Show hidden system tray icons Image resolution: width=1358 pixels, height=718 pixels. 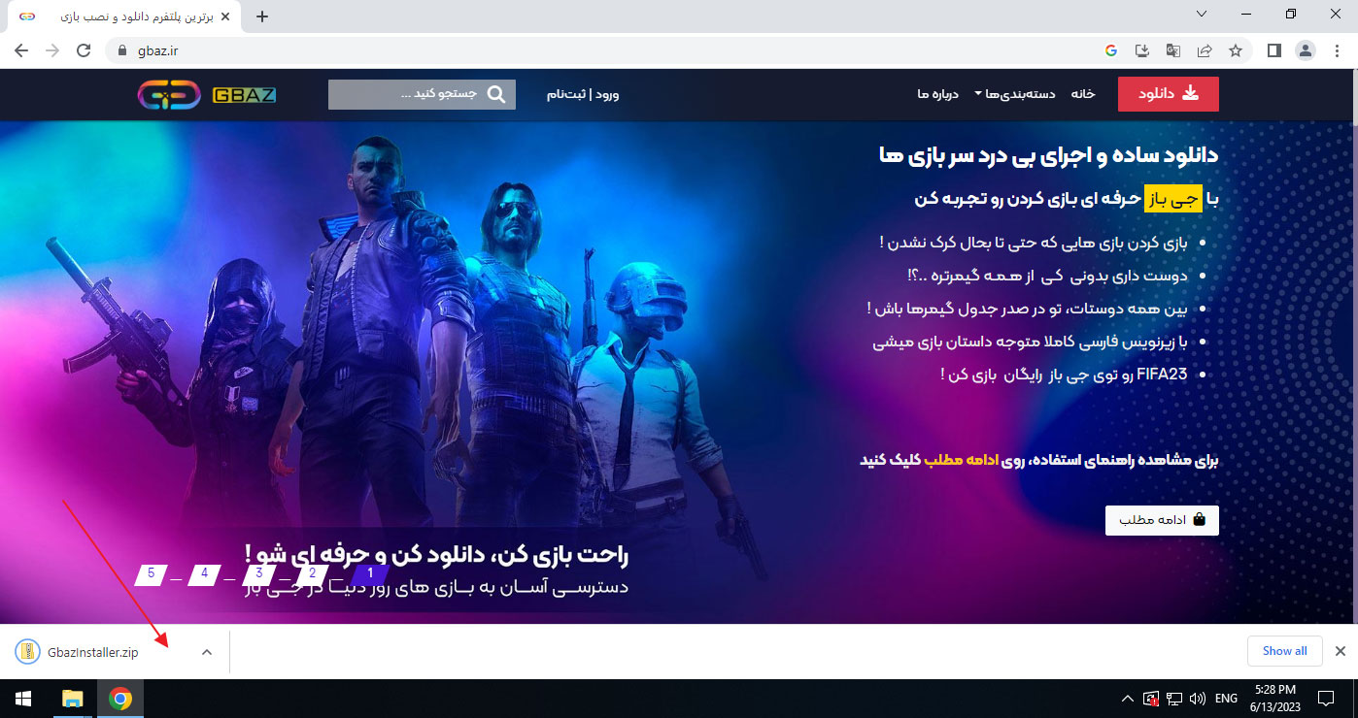[1127, 699]
